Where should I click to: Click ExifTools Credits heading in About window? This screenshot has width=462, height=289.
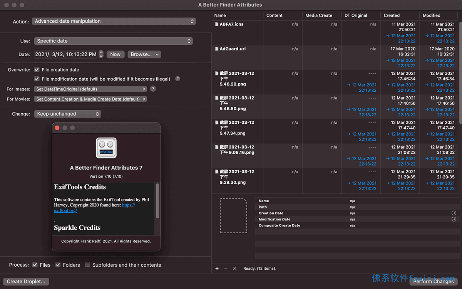pyautogui.click(x=80, y=187)
